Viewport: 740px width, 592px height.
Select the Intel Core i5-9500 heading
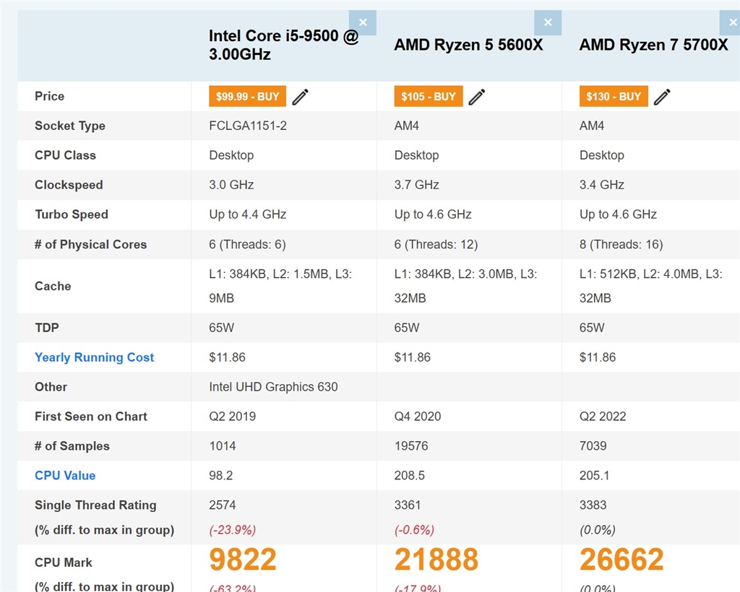click(283, 45)
